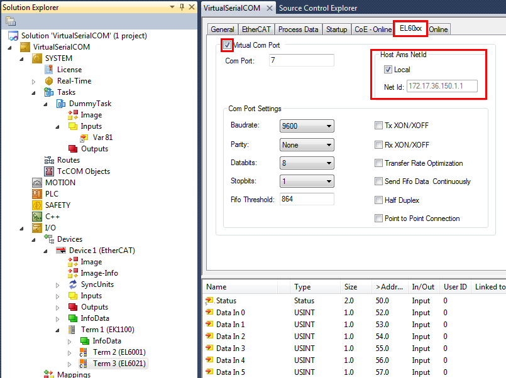The height and width of the screenshot is (378, 506).
Task: Enable the Rx XON/XOFF checkbox
Action: click(378, 144)
